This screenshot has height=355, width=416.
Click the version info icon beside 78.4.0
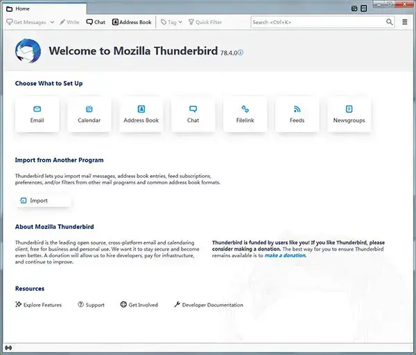pos(241,53)
